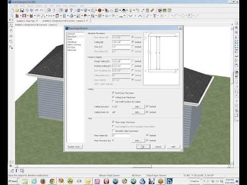Open the Wall Covering panel
This screenshot has width=247, height=185.
point(74,45)
